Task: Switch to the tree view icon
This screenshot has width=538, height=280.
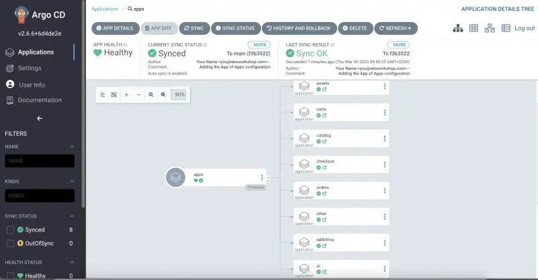Action: 458,28
